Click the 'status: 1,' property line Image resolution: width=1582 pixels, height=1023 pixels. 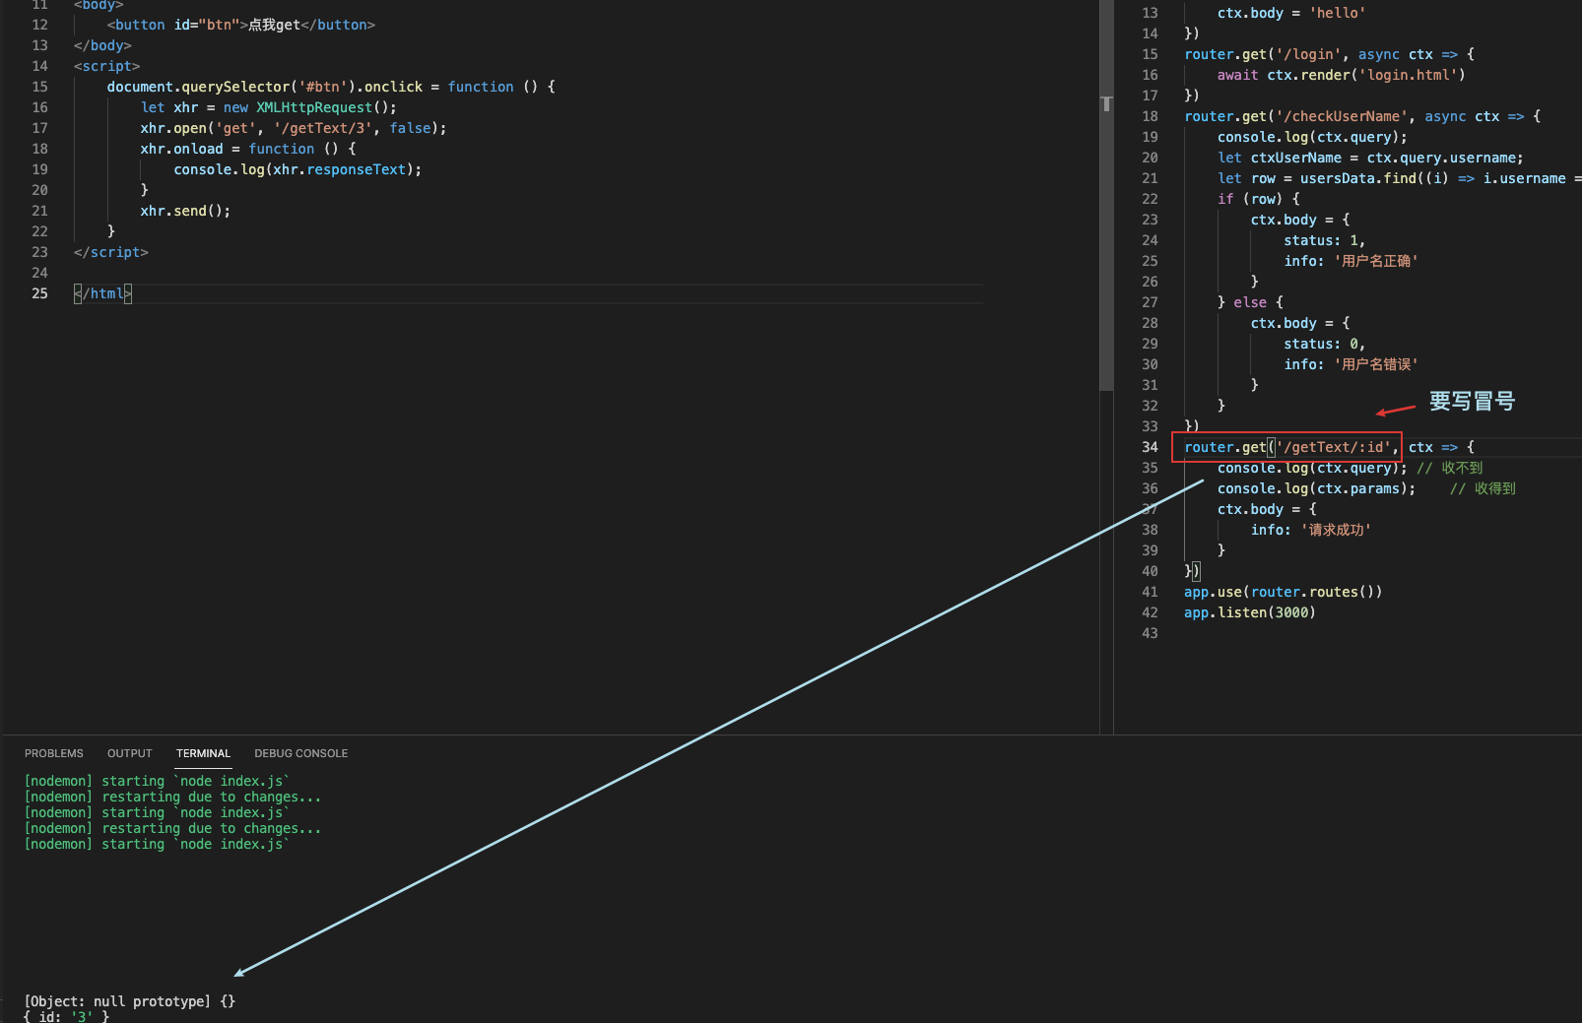pos(1325,240)
